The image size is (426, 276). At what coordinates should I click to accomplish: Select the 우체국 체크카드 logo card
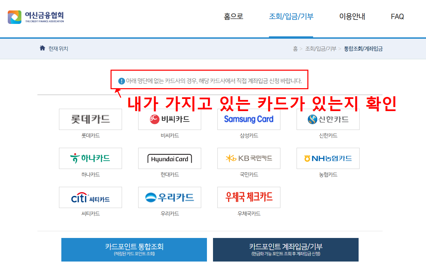[249, 197]
